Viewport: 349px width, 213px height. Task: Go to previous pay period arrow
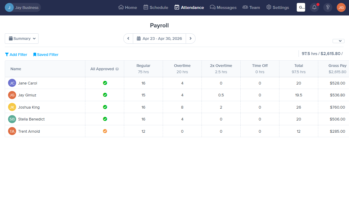(128, 39)
